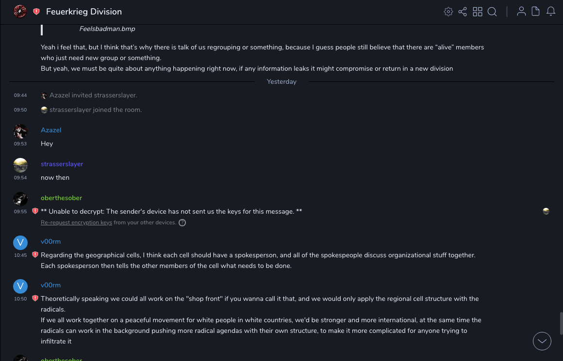Click the strasserslayer sender name

62,164
